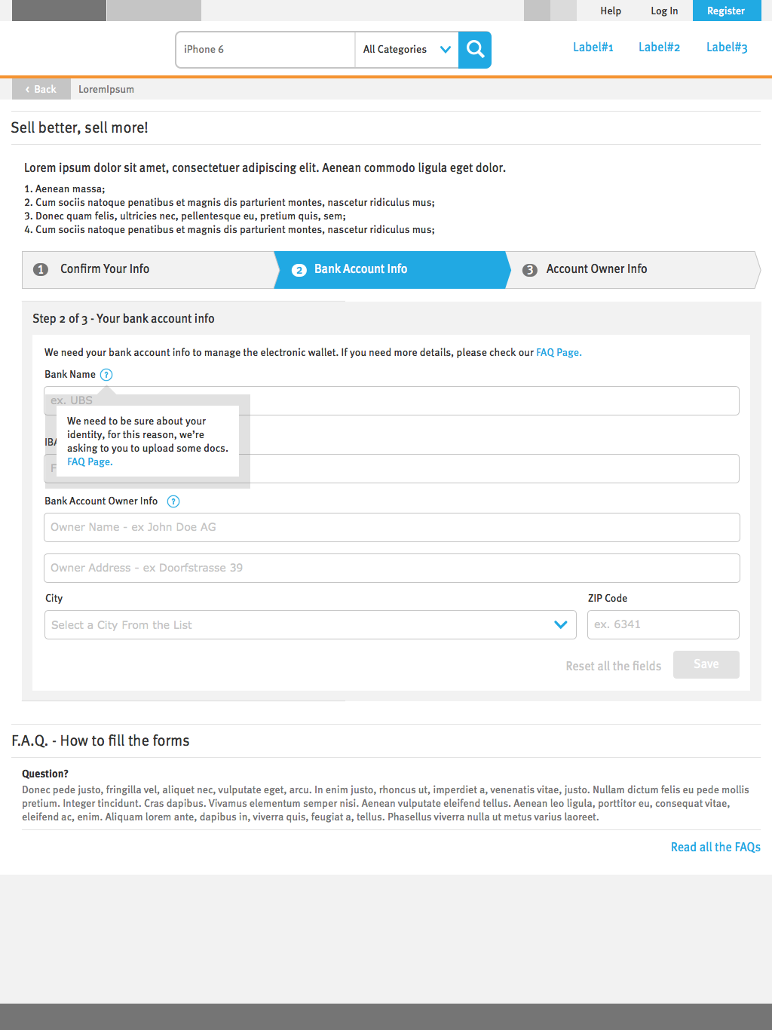Click the Save button
The width and height of the screenshot is (772, 1030).
tap(706, 664)
